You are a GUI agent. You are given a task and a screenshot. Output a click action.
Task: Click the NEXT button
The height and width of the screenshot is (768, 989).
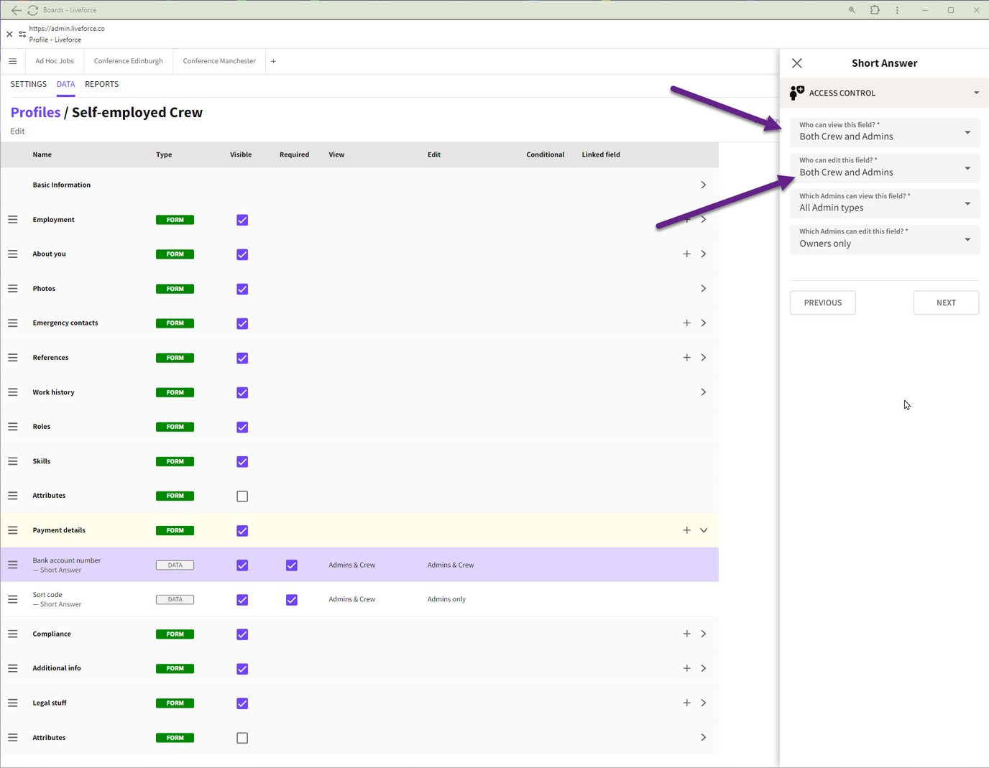click(946, 303)
